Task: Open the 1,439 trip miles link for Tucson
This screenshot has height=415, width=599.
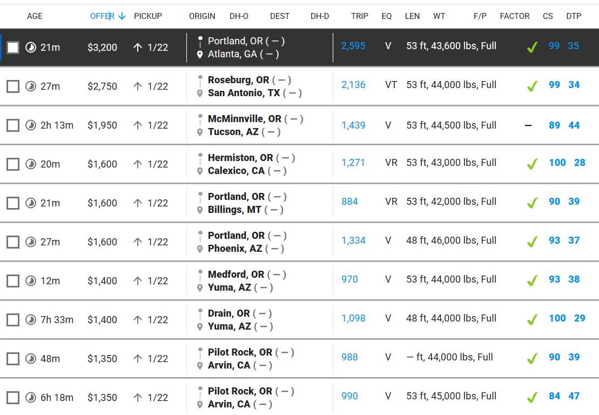Action: point(353,125)
